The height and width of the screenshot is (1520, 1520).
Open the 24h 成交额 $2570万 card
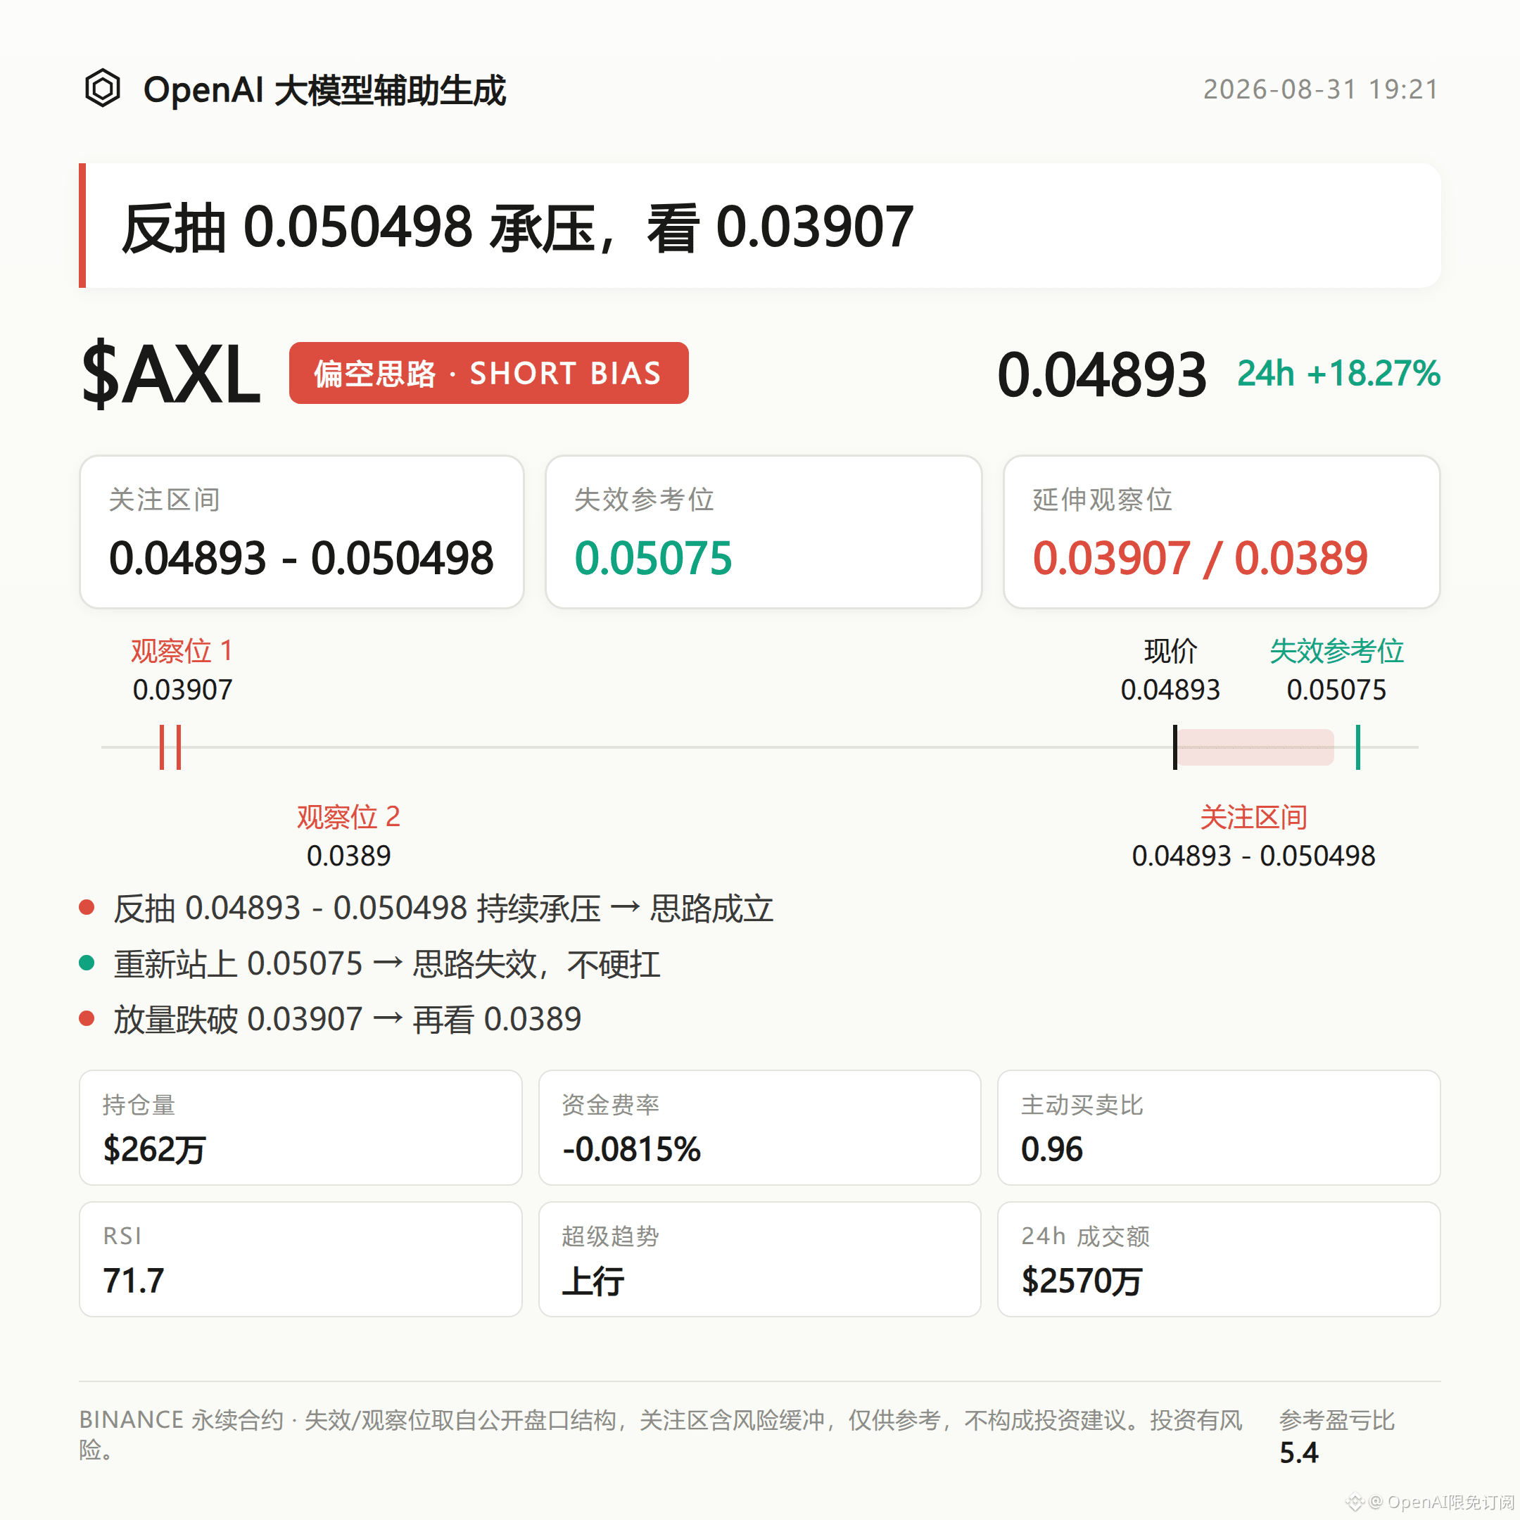pos(1219,1259)
